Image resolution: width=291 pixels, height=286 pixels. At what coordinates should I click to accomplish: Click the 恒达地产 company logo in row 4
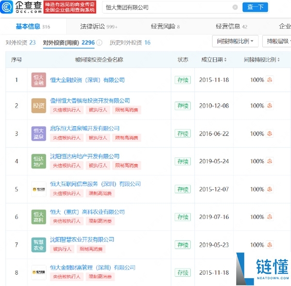click(39, 161)
